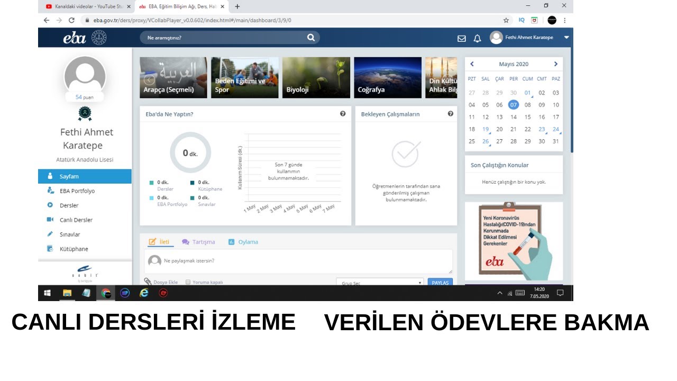Viewport: 677px width, 381px height.
Task: Select day 19 in the calendar
Action: 486,129
